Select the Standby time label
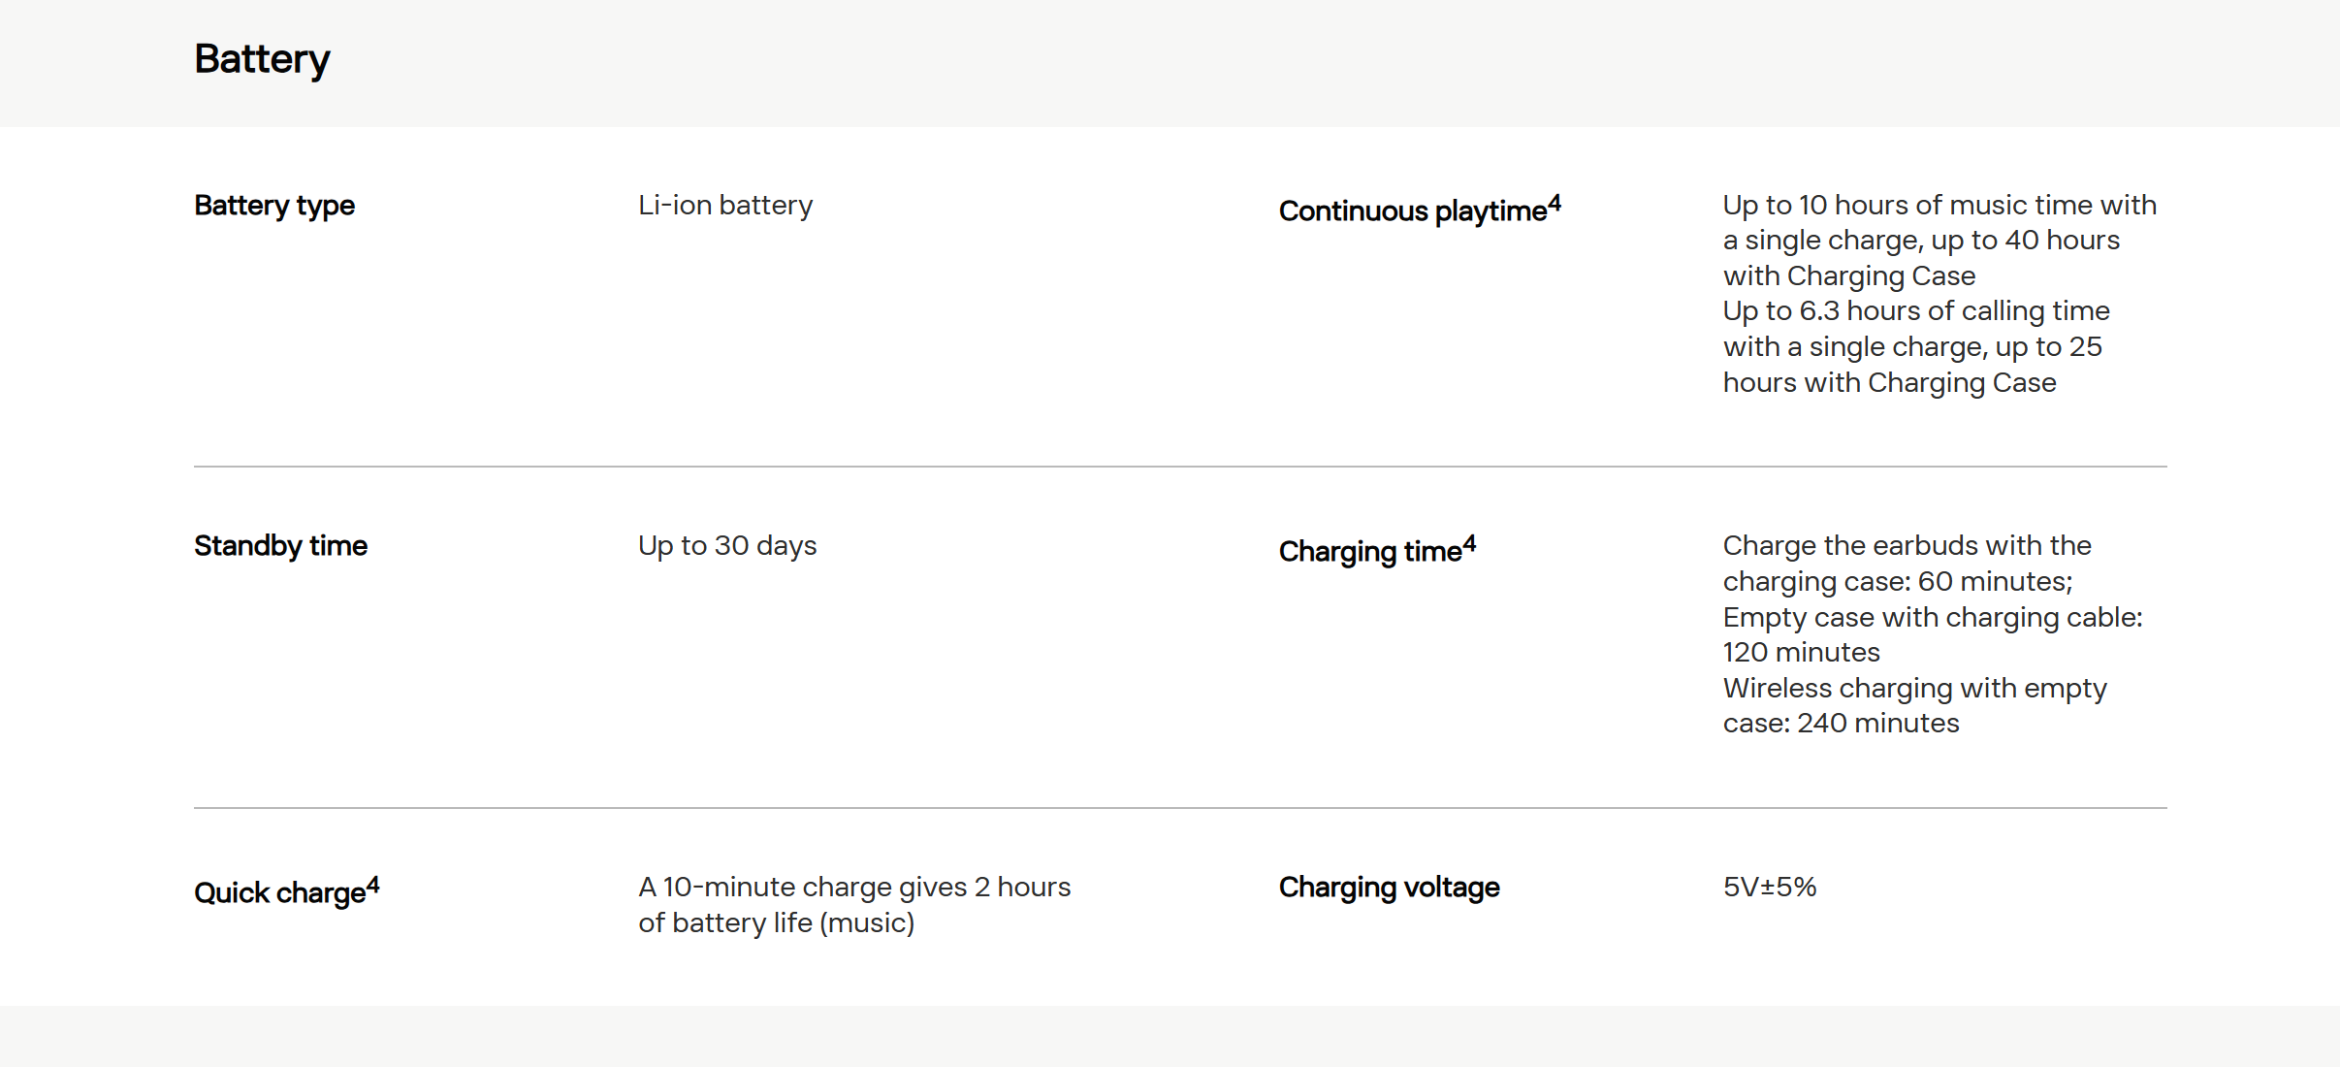Viewport: 2340px width, 1067px height. 280,546
